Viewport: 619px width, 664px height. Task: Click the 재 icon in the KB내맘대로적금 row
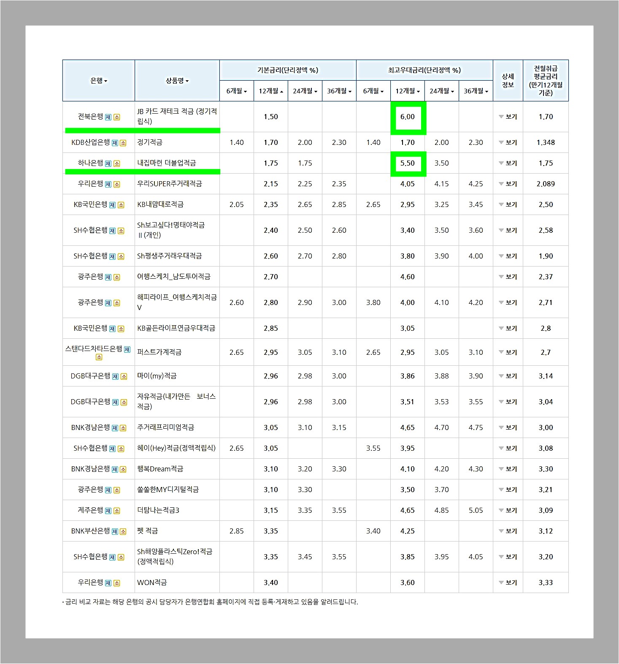112,205
